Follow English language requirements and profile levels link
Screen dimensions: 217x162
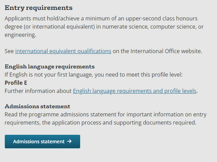(135, 91)
